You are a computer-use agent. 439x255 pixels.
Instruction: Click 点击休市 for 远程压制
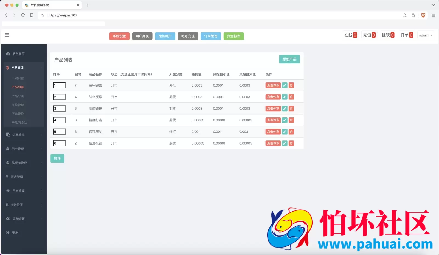pos(273,132)
